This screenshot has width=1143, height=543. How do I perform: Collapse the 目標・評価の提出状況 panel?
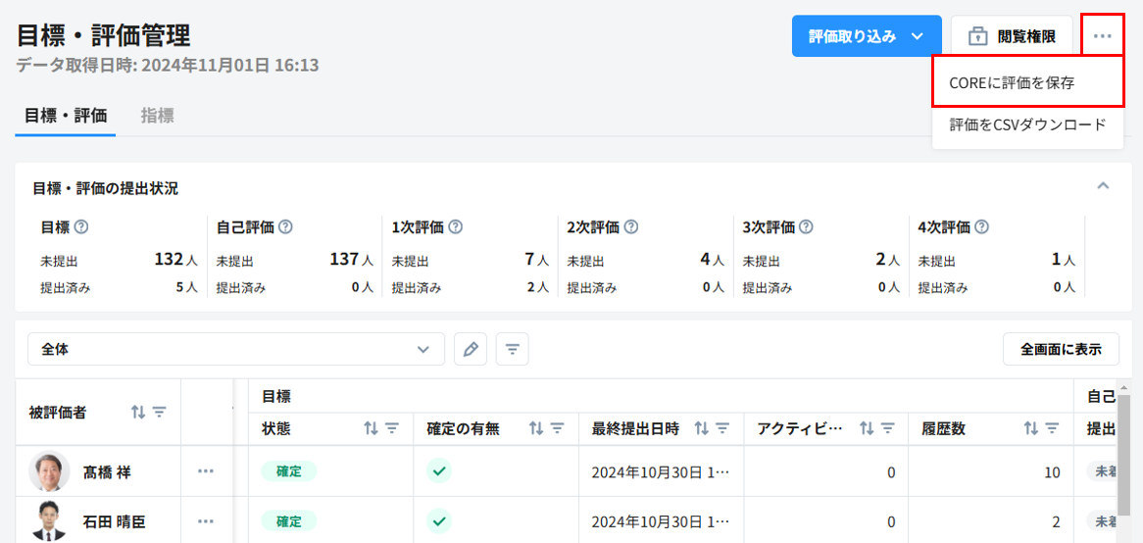tap(1103, 185)
